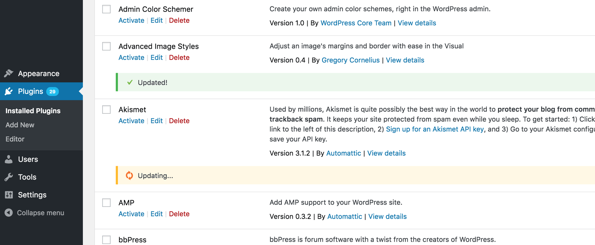Activate the Advanced Image Styles plugin
Screen dimensions: 595x245
click(x=131, y=58)
